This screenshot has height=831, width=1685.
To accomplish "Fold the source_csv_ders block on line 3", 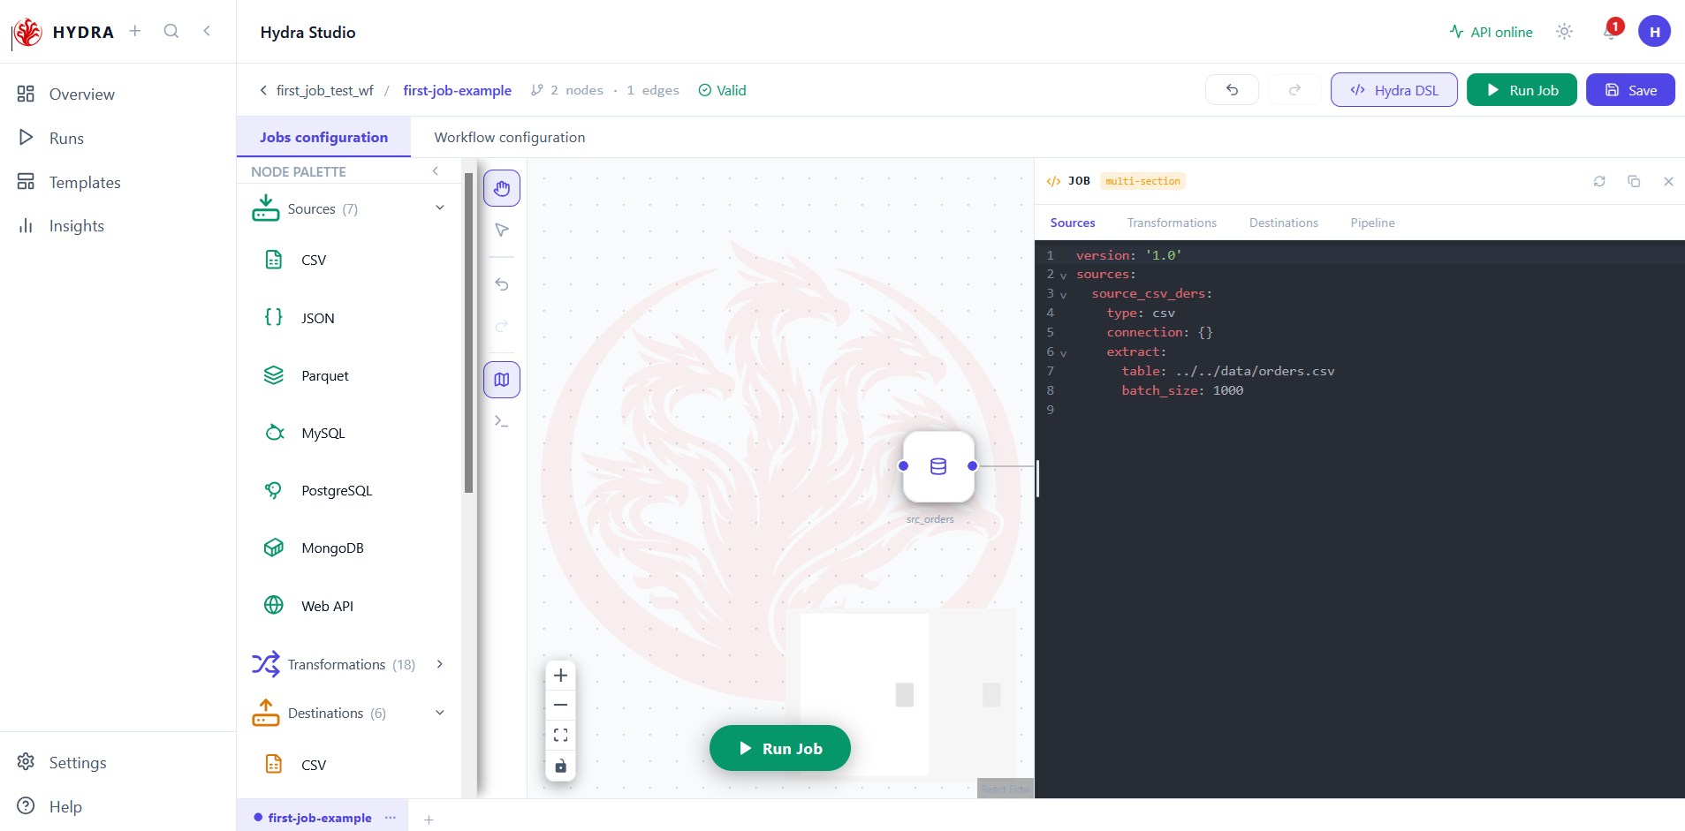I will 1063,295.
